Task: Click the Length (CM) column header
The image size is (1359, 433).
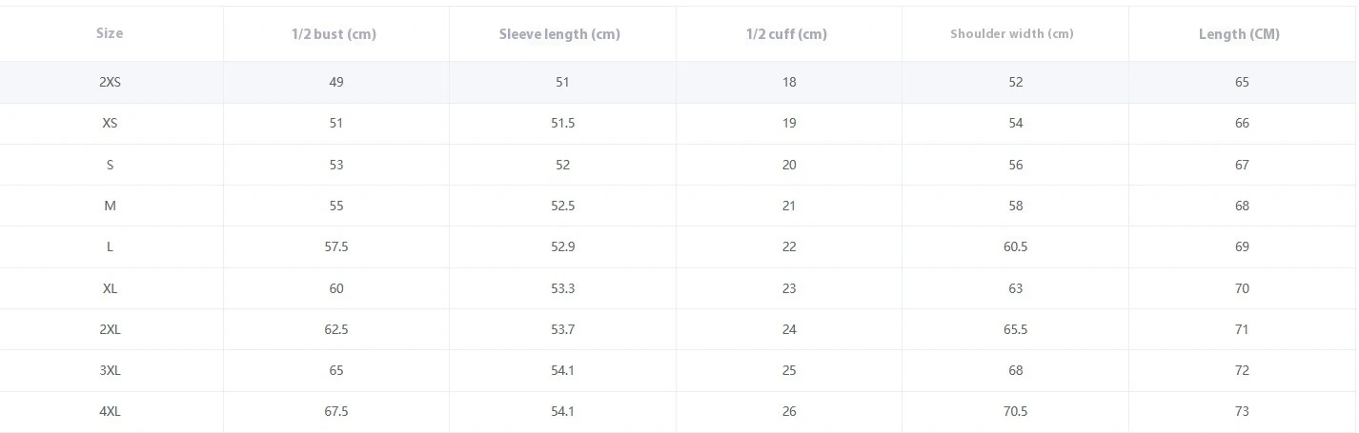Action: 1239,34
